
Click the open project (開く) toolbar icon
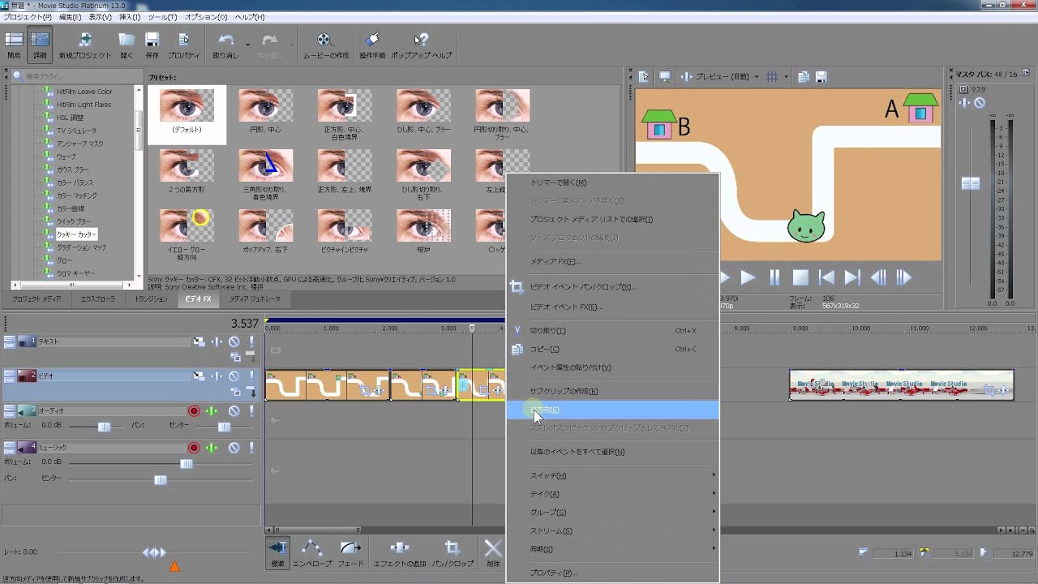[127, 45]
